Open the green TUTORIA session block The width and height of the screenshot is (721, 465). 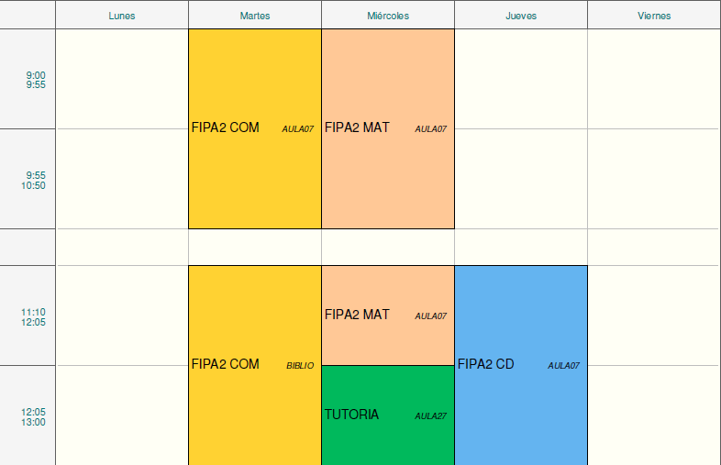coord(387,415)
